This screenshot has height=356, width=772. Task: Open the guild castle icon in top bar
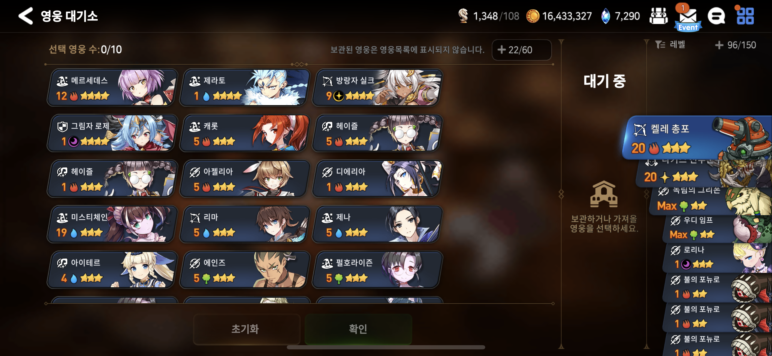click(658, 16)
